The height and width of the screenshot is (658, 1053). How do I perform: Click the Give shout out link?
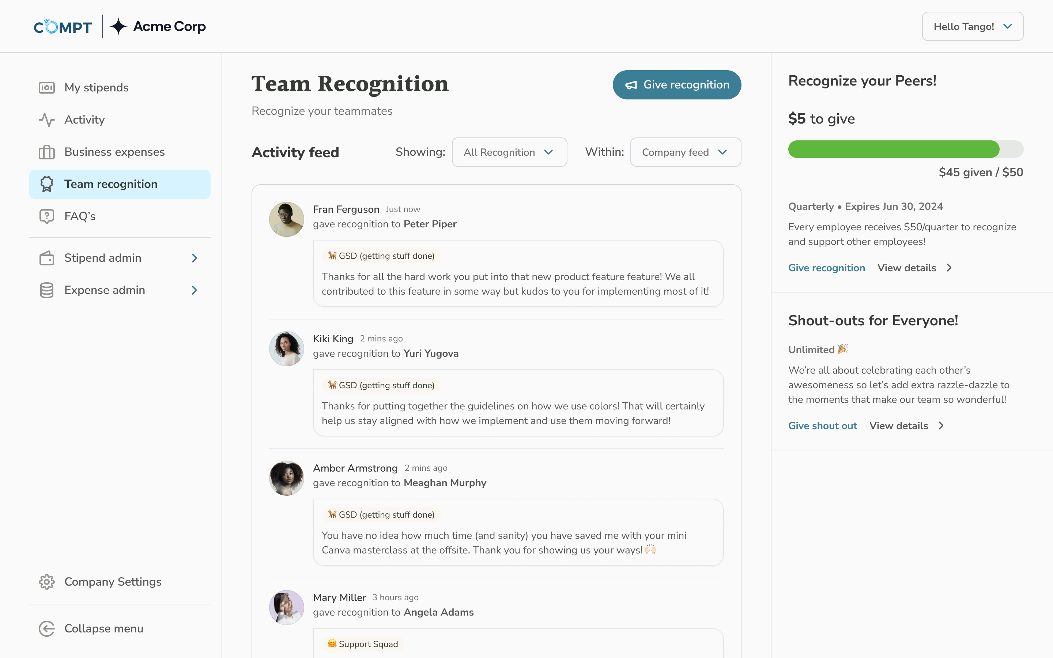pyautogui.click(x=822, y=426)
